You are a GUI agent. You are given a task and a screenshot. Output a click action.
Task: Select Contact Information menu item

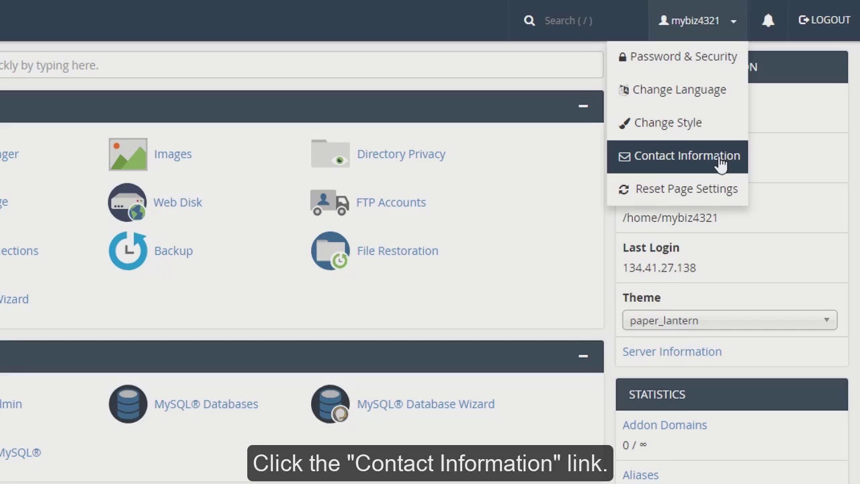[677, 156]
